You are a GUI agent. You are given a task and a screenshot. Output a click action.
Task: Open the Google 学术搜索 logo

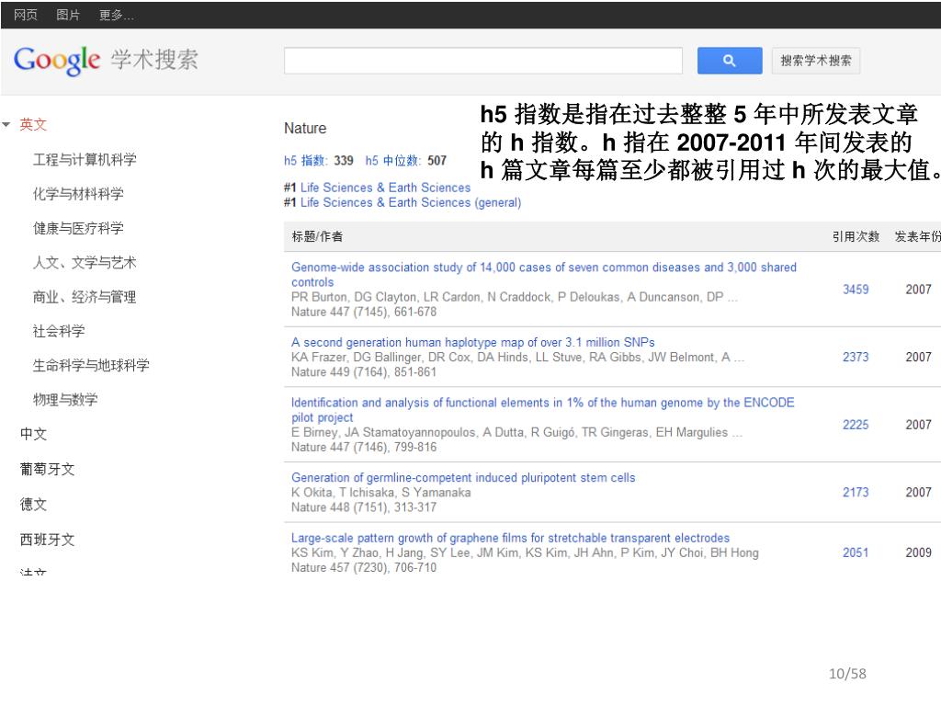coord(106,60)
